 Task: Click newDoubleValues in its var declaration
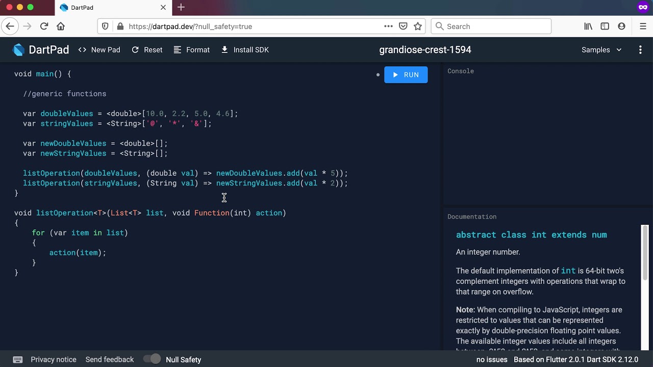(73, 143)
